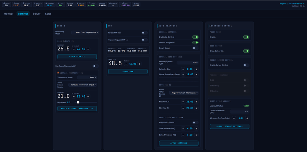This screenshot has width=307, height=152.
Task: Click the Feed temperature chip icon
Action: pyautogui.click(x=14, y=3)
